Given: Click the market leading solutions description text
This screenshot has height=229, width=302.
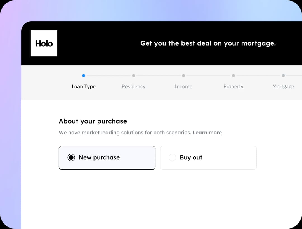Looking at the screenshot, I should [x=125, y=133].
